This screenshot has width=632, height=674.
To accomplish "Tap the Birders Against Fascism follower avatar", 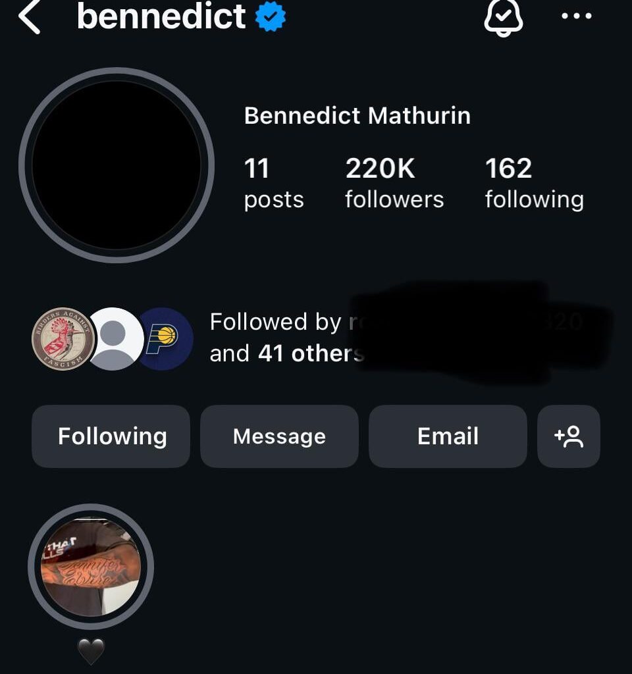I will tap(63, 339).
